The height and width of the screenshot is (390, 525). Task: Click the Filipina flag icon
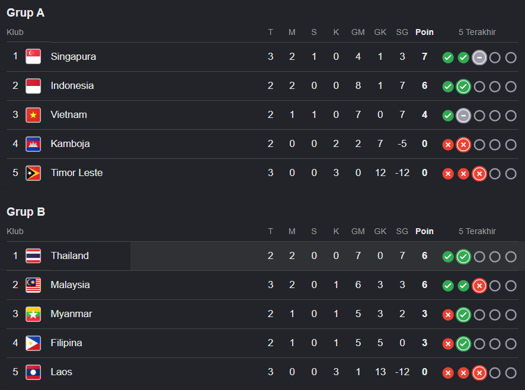[33, 343]
